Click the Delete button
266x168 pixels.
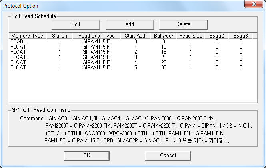pyautogui.click(x=183, y=24)
